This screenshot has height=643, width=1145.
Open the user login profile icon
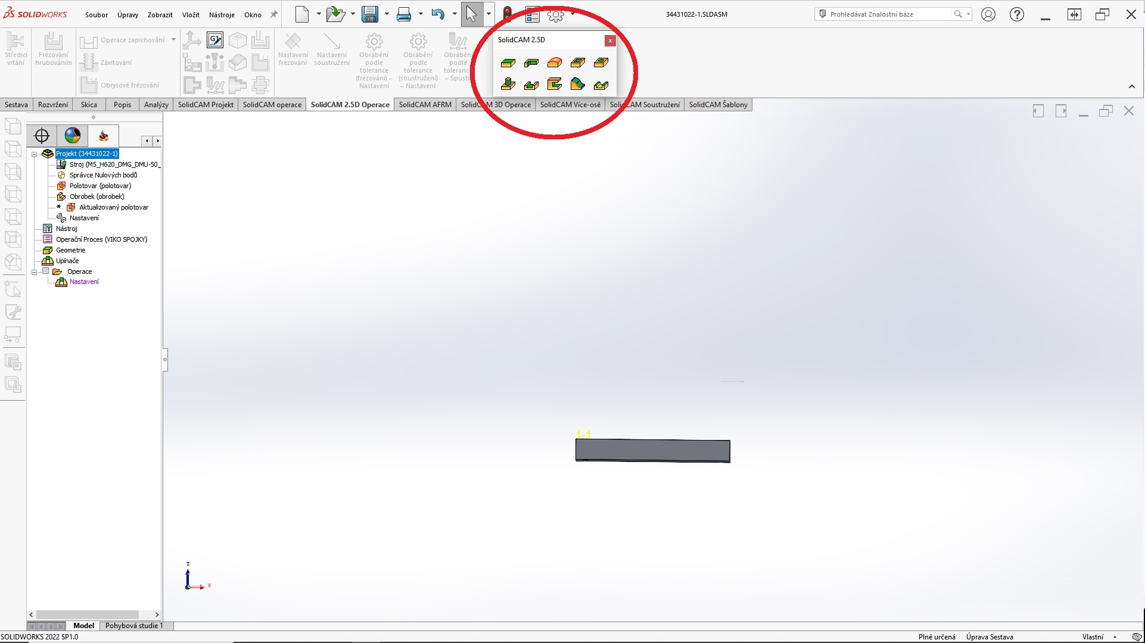[x=988, y=14]
